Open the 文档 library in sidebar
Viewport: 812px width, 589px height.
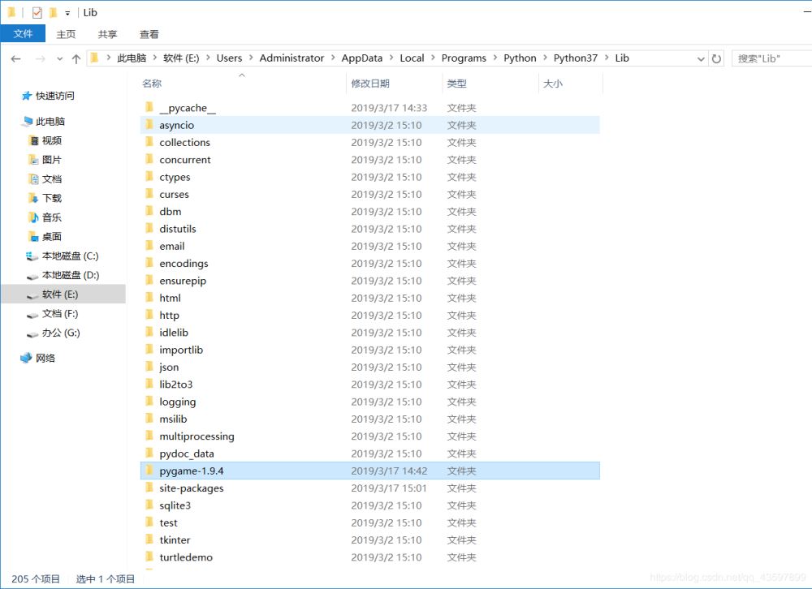[x=45, y=178]
